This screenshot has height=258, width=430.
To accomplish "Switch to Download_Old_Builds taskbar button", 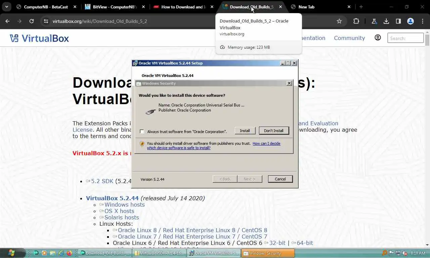I will (104, 253).
